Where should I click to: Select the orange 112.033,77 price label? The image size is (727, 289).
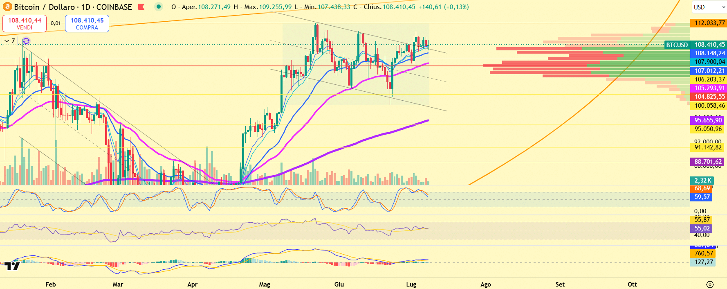coord(709,23)
